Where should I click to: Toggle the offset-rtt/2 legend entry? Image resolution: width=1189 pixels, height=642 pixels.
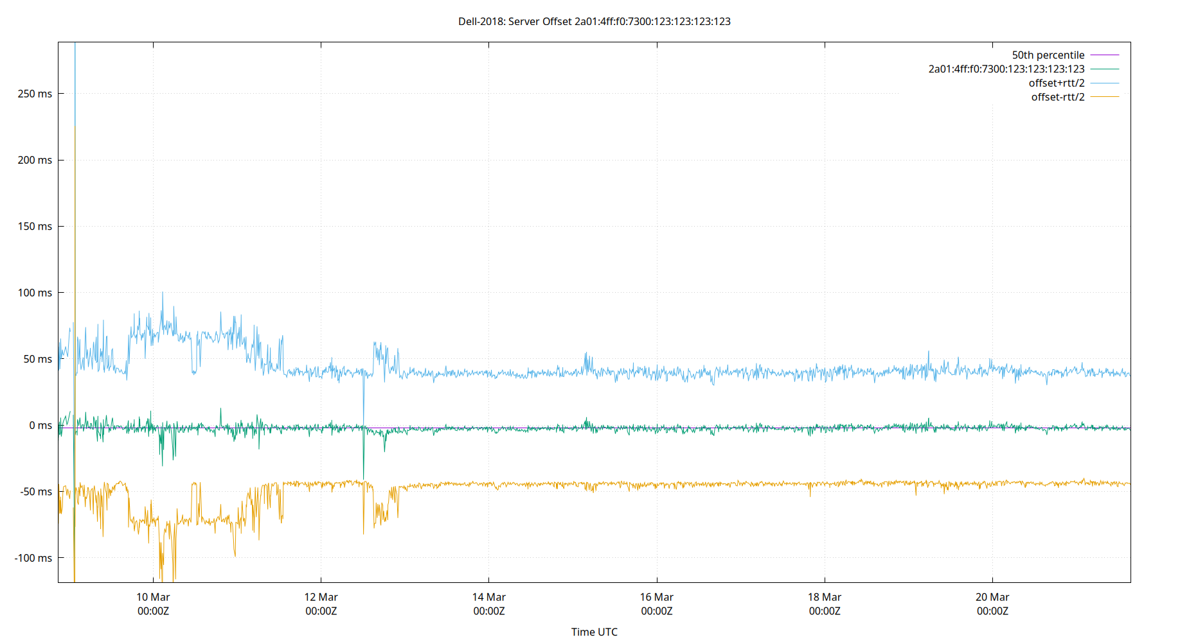click(x=1057, y=96)
